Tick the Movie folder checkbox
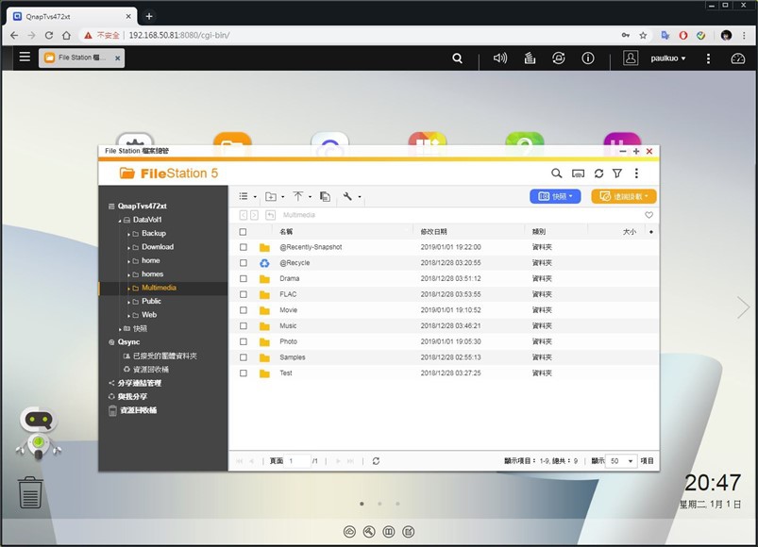The width and height of the screenshot is (758, 547). coord(244,310)
